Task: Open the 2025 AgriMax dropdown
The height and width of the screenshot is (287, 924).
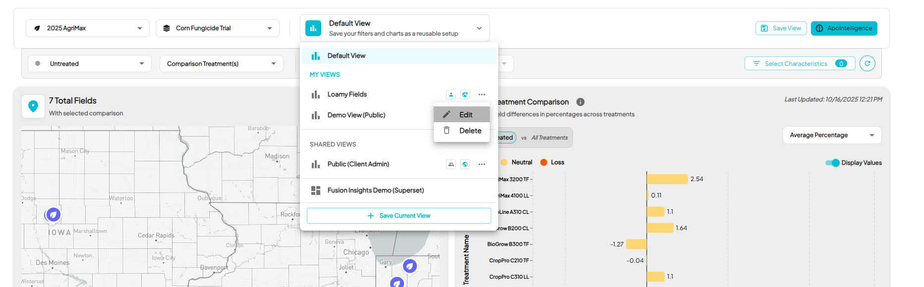Action: (88, 28)
